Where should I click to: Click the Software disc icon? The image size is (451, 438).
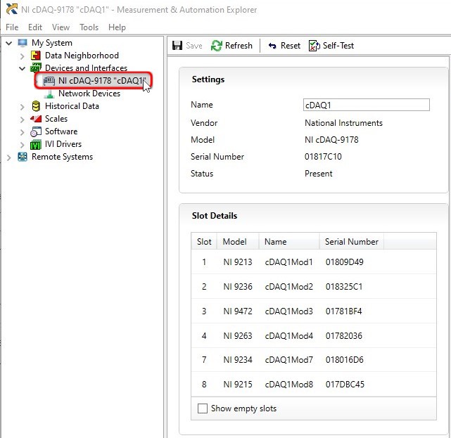36,131
